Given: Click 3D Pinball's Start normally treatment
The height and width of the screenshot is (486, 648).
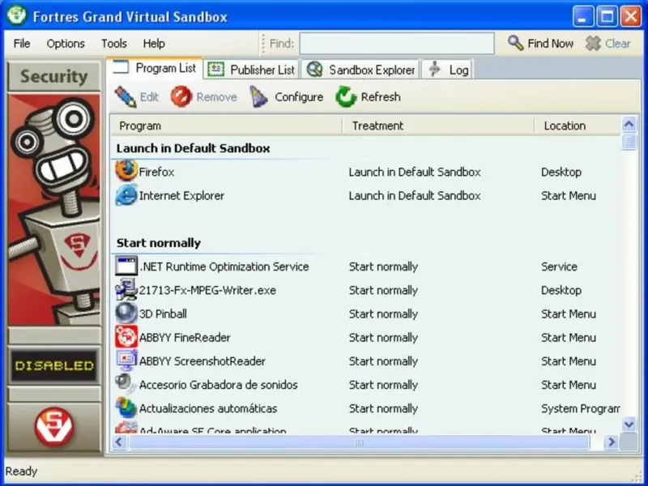Looking at the screenshot, I should click(x=383, y=313).
